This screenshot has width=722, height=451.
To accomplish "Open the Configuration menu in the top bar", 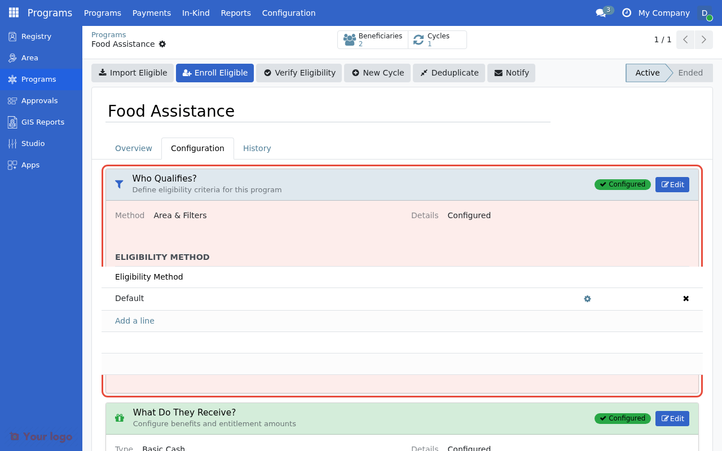I will pos(288,12).
